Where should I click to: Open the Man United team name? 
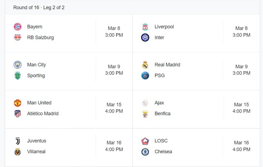[39, 103]
